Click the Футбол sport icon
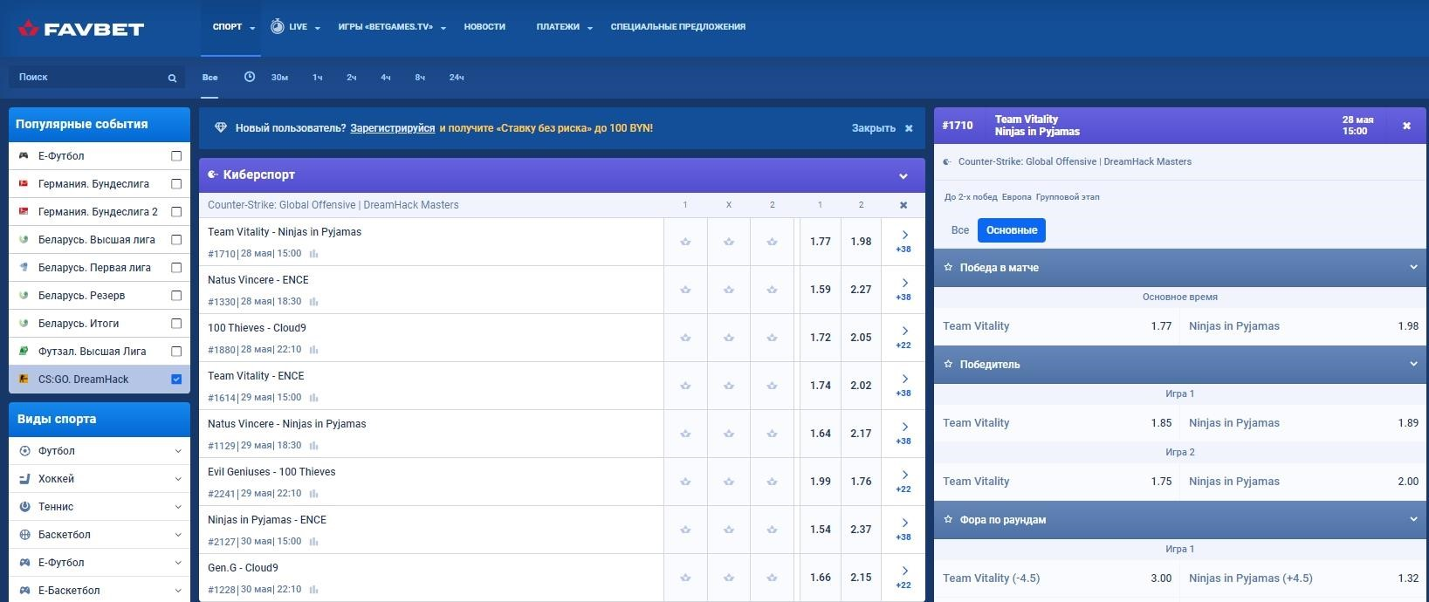 (x=24, y=451)
